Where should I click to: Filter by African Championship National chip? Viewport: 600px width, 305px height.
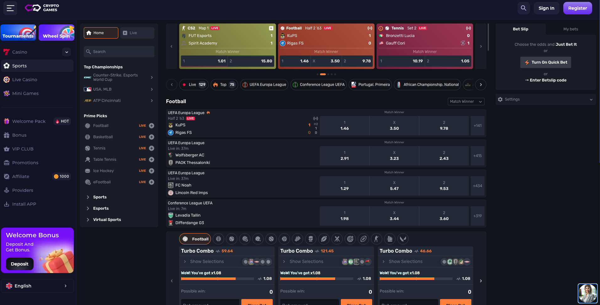427,85
